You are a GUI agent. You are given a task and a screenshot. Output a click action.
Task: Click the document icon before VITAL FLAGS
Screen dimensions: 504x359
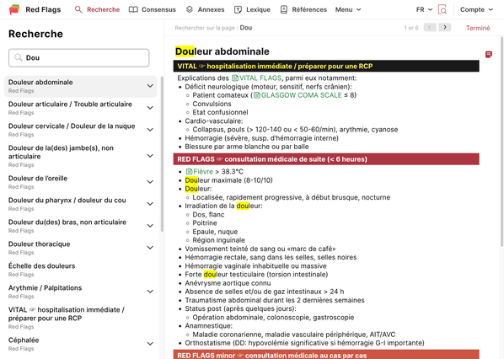pos(235,78)
